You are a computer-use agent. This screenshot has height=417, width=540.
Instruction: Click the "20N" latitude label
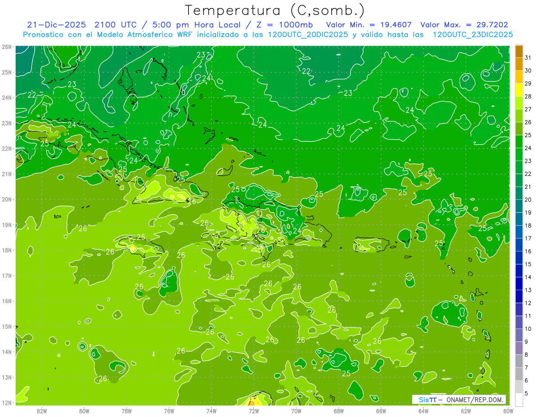tap(7, 199)
